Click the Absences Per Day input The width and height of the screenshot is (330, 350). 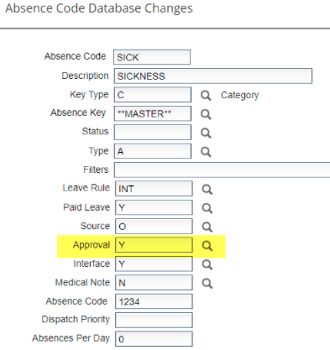154,339
